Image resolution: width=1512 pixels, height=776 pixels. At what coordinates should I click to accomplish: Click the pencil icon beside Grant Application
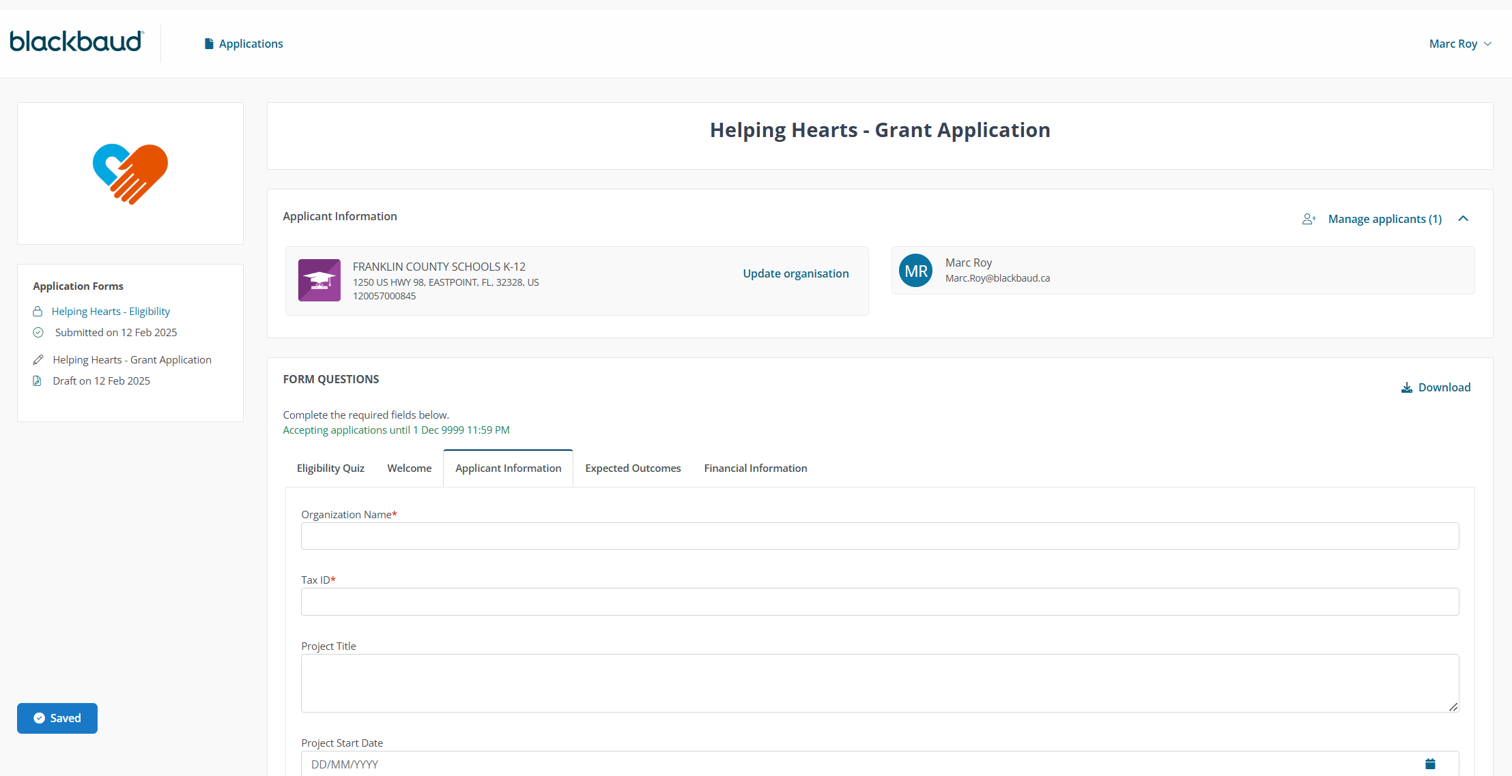[38, 360]
